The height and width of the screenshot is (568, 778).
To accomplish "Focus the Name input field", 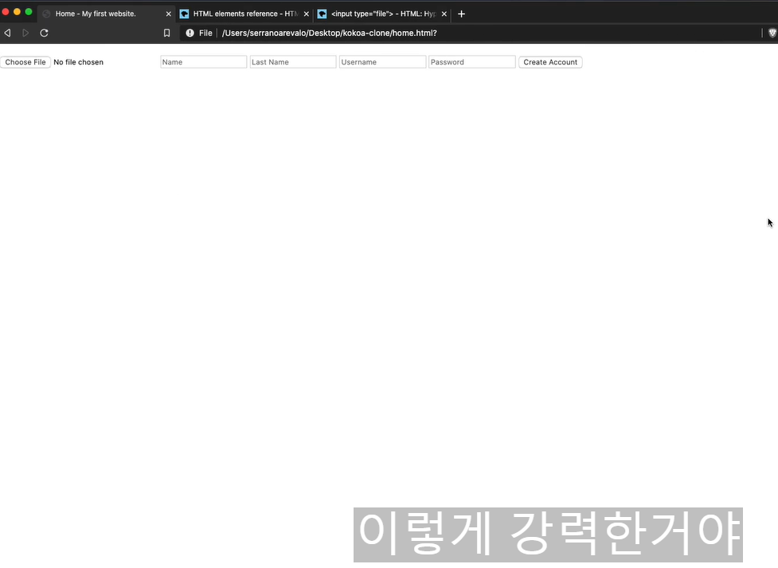I will coord(203,62).
